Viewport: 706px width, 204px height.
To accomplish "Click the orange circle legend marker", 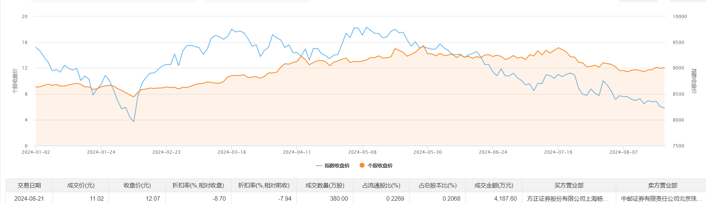I will 362,165.
